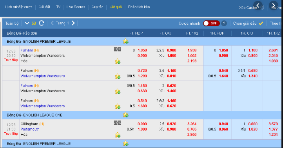Toggle Cược nhanh quick bet switch
This screenshot has width=283, height=148.
point(211,23)
